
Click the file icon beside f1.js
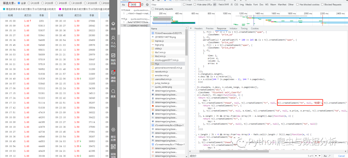[153, 64]
